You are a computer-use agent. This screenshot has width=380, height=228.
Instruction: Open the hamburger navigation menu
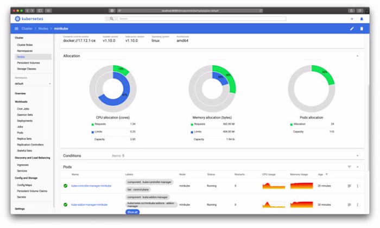point(16,29)
